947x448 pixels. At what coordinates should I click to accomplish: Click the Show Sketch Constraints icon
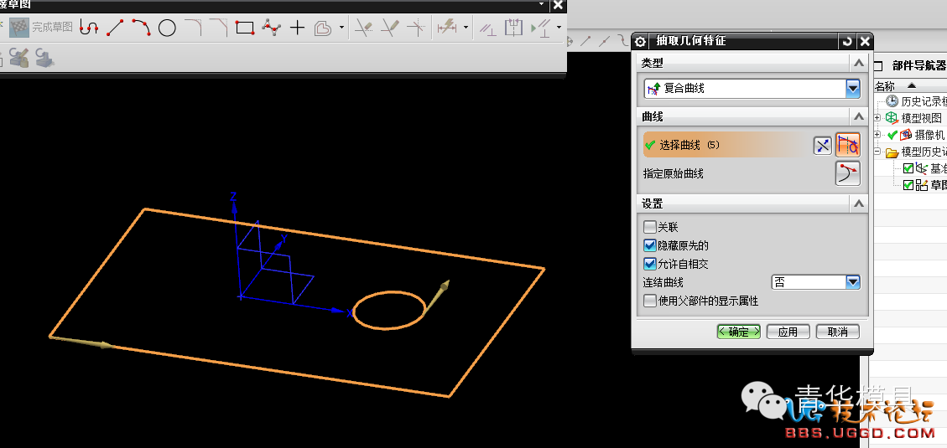pyautogui.click(x=540, y=28)
